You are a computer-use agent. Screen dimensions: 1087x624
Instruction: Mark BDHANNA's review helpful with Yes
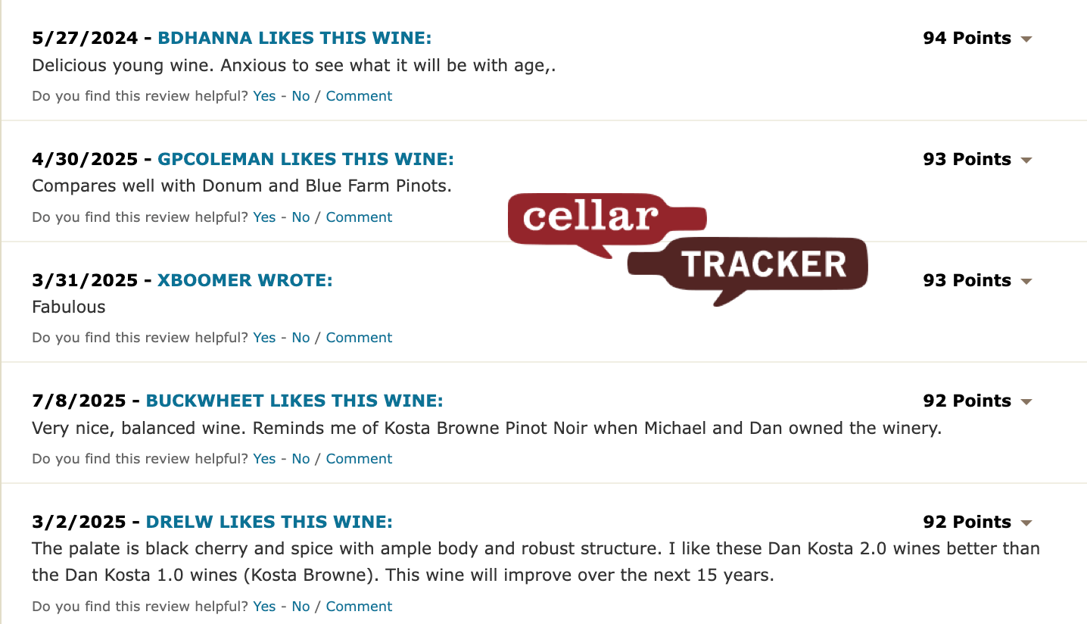pos(264,96)
